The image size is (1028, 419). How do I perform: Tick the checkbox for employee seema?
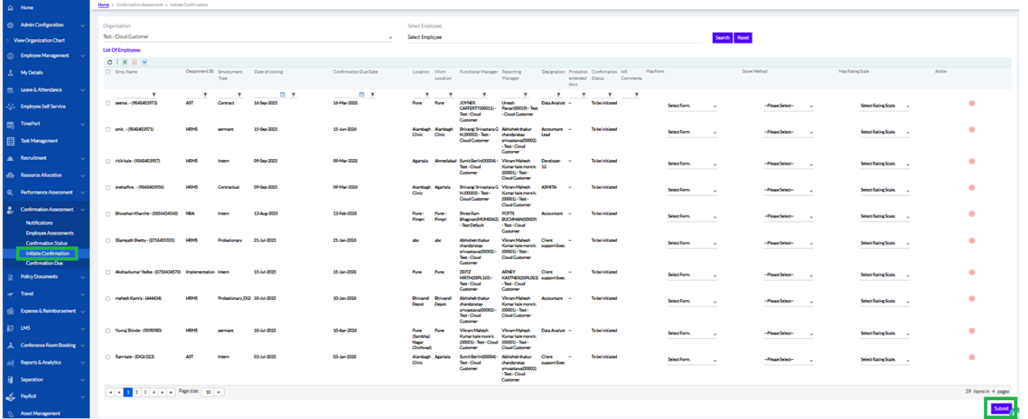click(108, 103)
